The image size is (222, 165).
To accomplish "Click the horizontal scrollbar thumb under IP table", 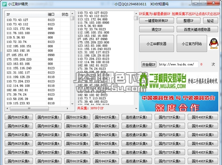I will click(29, 108).
